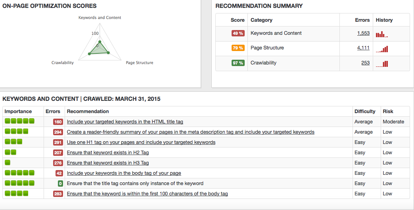This screenshot has height=210, width=414.
Task: Open the 4,111 Page Structure errors link
Action: click(x=363, y=48)
